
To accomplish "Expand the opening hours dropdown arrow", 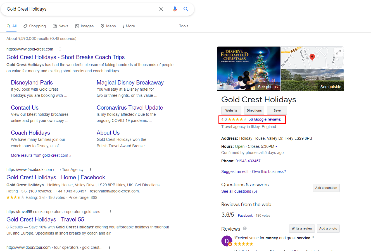I will pyautogui.click(x=276, y=146).
